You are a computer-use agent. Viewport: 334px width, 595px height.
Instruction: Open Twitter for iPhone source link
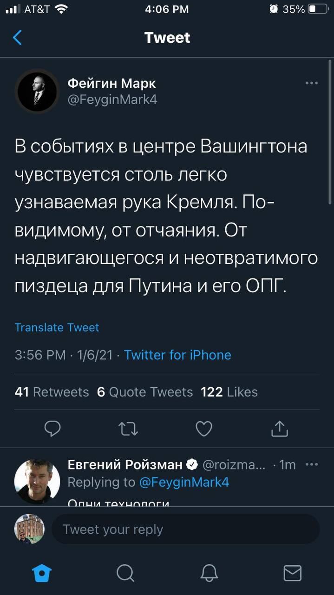[x=177, y=355]
